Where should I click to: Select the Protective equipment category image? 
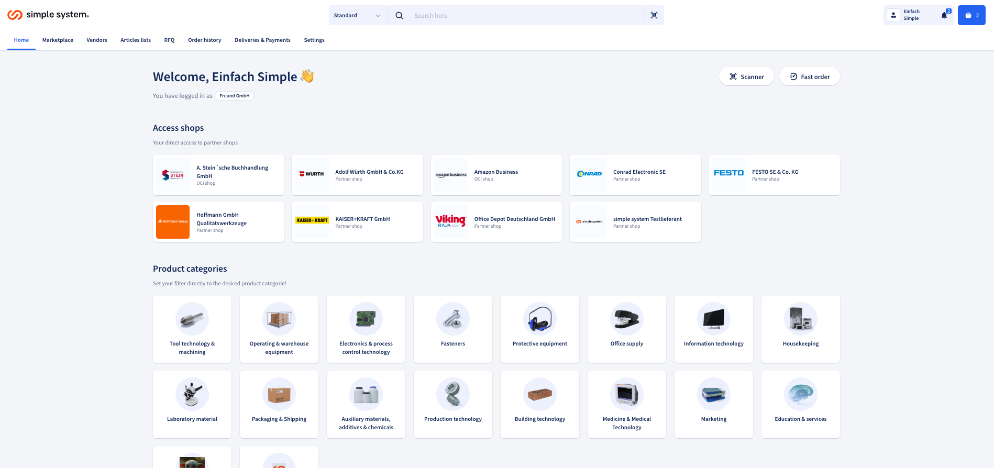pyautogui.click(x=540, y=319)
